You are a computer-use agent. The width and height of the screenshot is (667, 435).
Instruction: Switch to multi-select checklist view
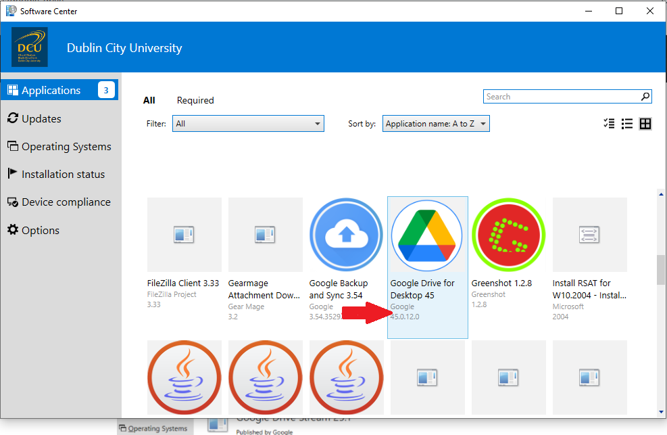pos(609,123)
